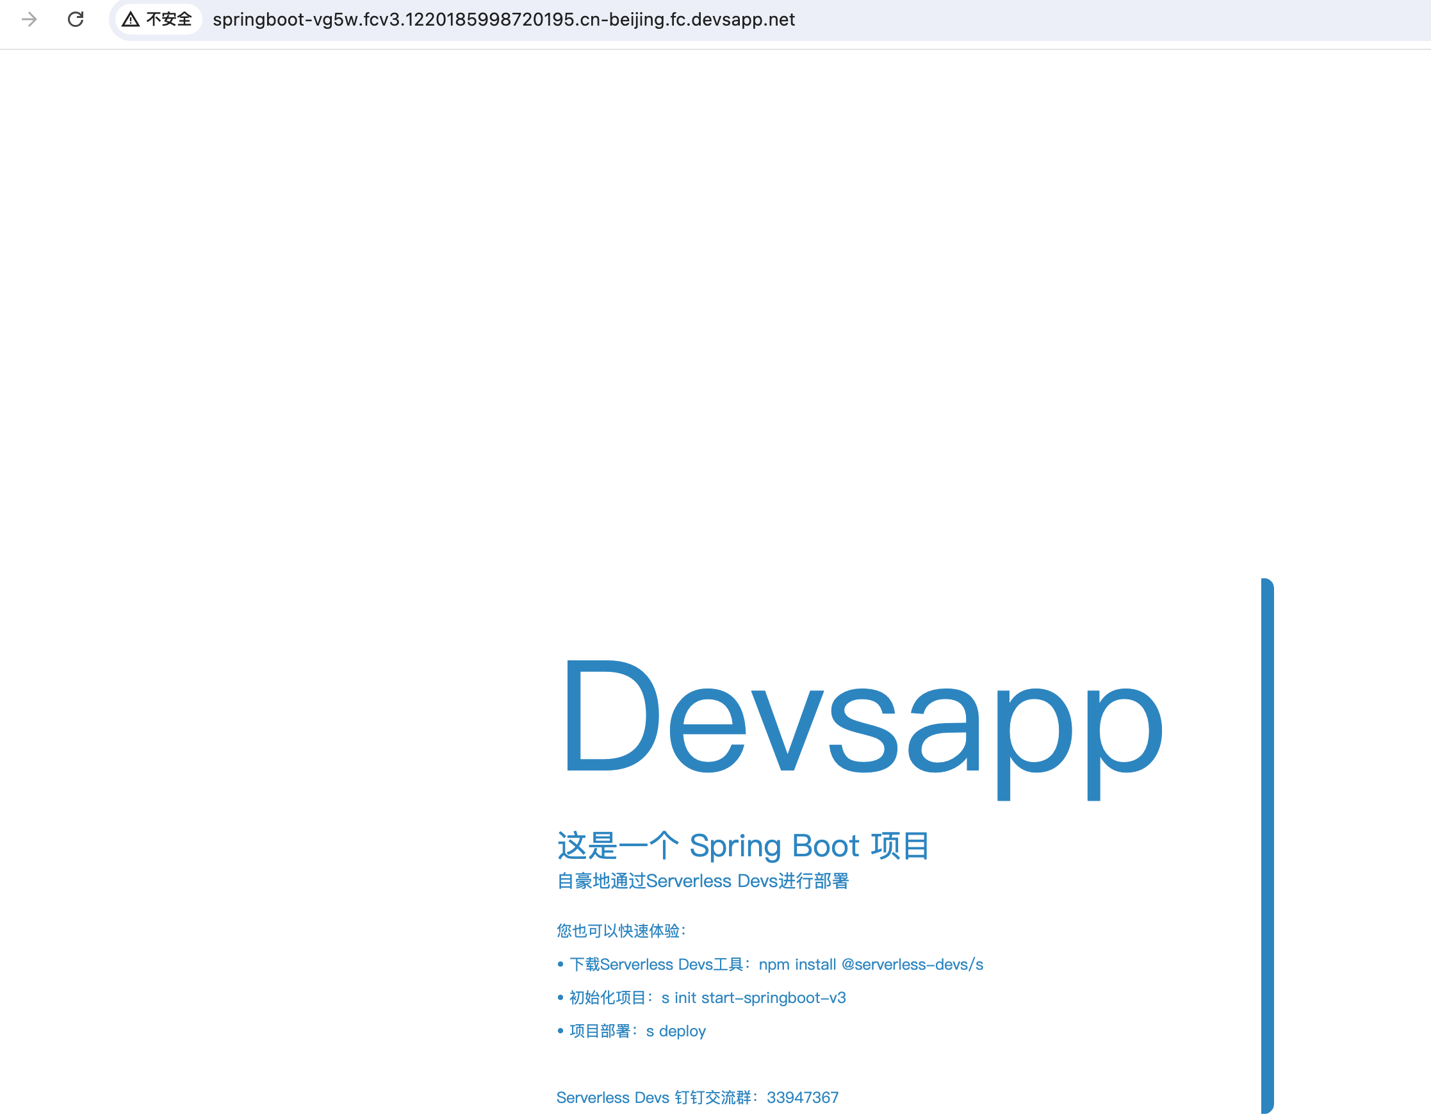1431x1117 pixels.
Task: Select the 这是一个 Spring Boot 项目 subtitle
Action: [x=743, y=846]
